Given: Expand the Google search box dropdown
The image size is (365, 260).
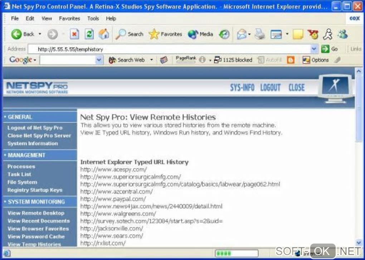Looking at the screenshot, I should pos(99,60).
